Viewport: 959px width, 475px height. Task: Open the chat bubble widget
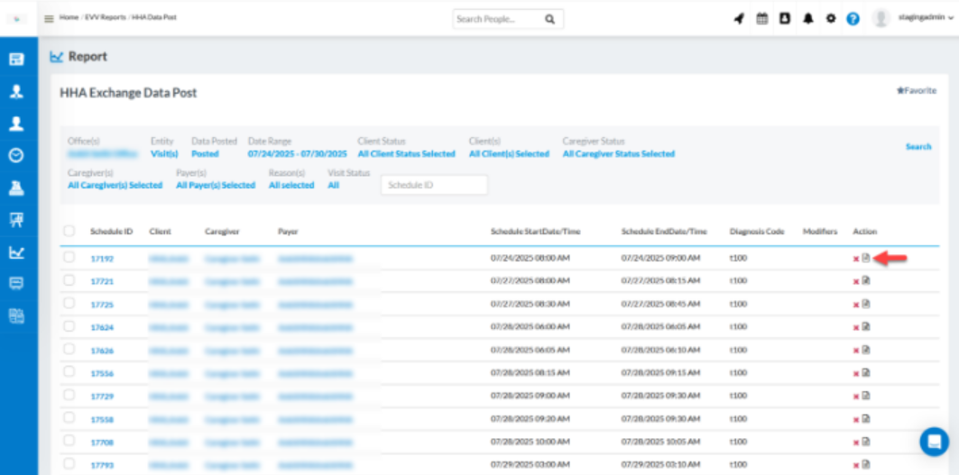934,442
